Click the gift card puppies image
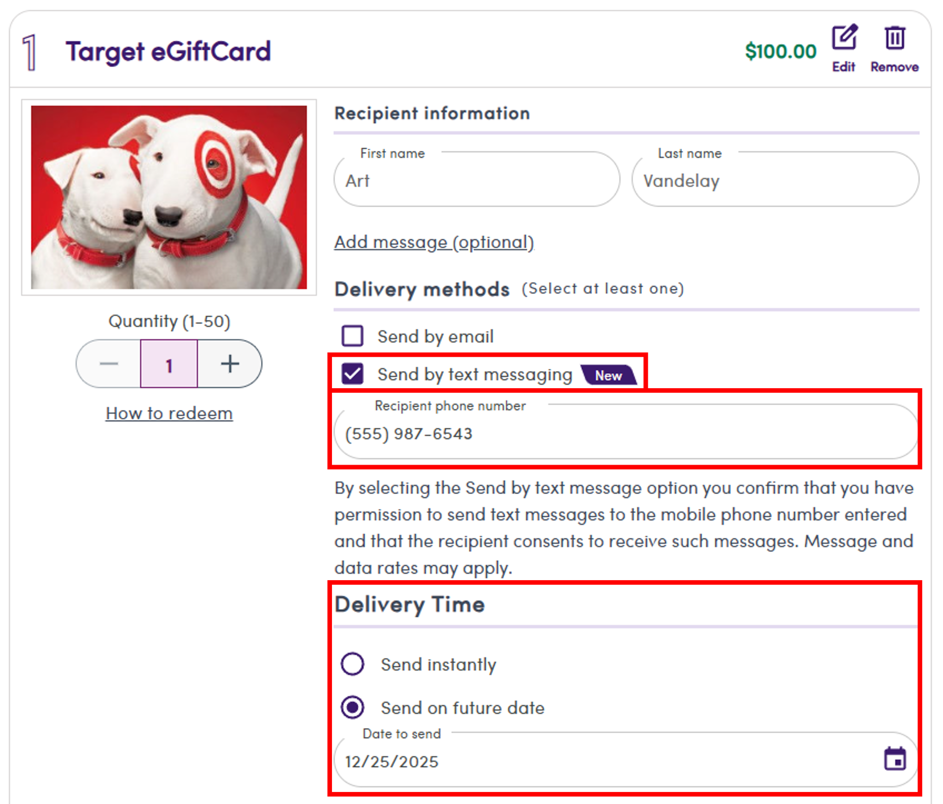Viewport: 943px width, 804px height. (x=169, y=199)
